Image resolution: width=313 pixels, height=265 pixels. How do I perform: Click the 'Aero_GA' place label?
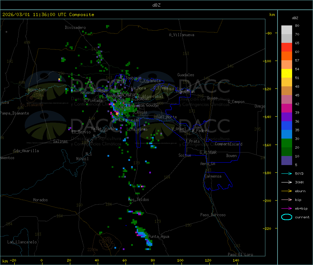[x=208, y=164]
